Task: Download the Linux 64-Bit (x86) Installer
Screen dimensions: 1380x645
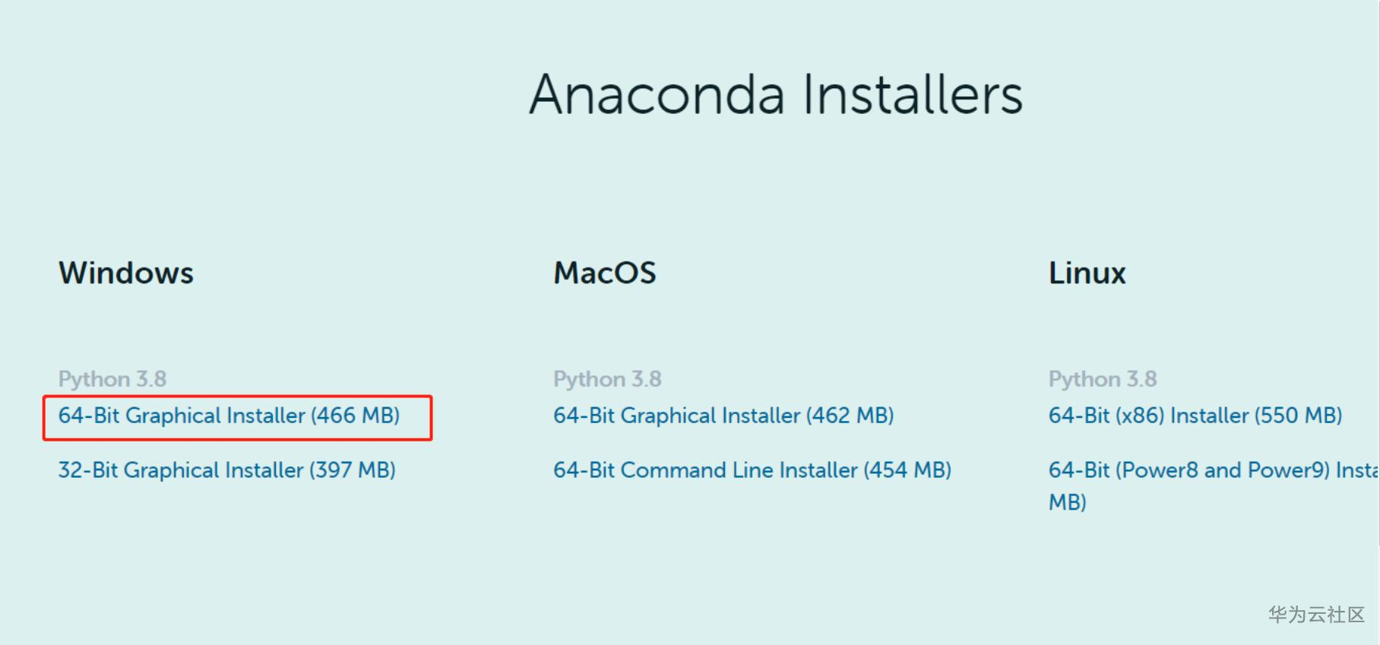Action: [1195, 416]
